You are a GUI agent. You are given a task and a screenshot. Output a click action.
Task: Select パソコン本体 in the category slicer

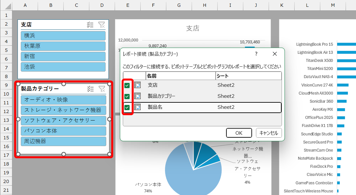[64, 132]
